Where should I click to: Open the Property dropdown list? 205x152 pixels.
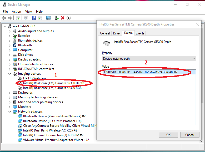pyautogui.click(x=149, y=59)
